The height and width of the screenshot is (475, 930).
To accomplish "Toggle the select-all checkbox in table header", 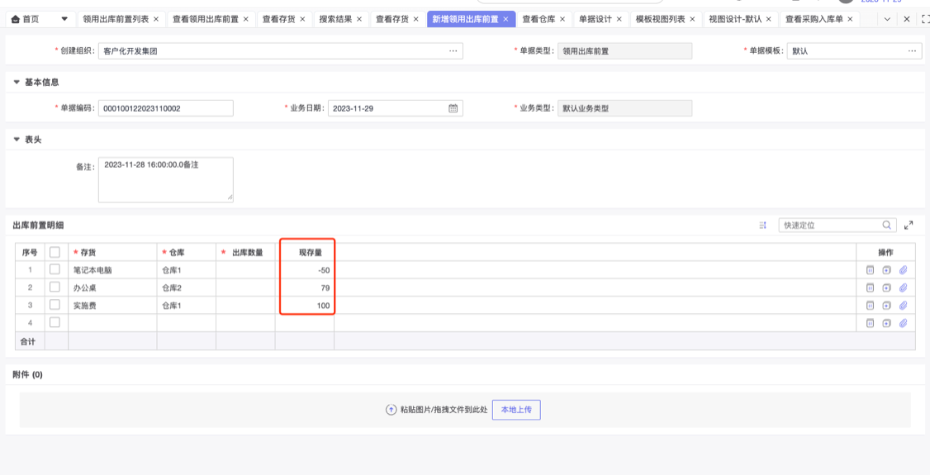I will [x=55, y=252].
